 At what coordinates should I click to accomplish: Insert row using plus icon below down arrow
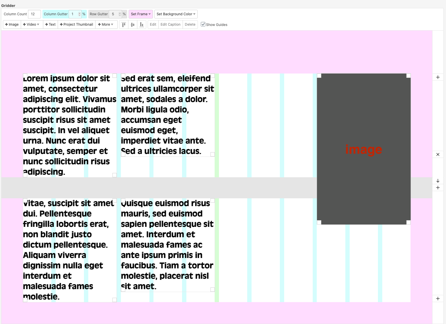click(438, 188)
